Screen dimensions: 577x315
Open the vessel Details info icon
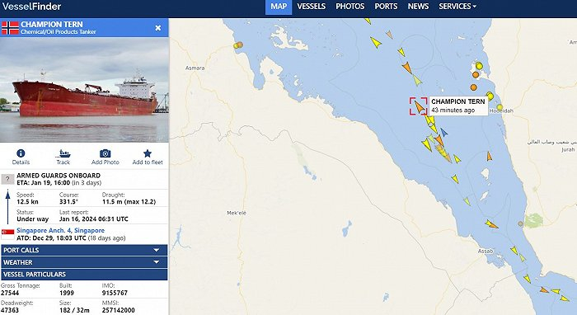tap(21, 153)
